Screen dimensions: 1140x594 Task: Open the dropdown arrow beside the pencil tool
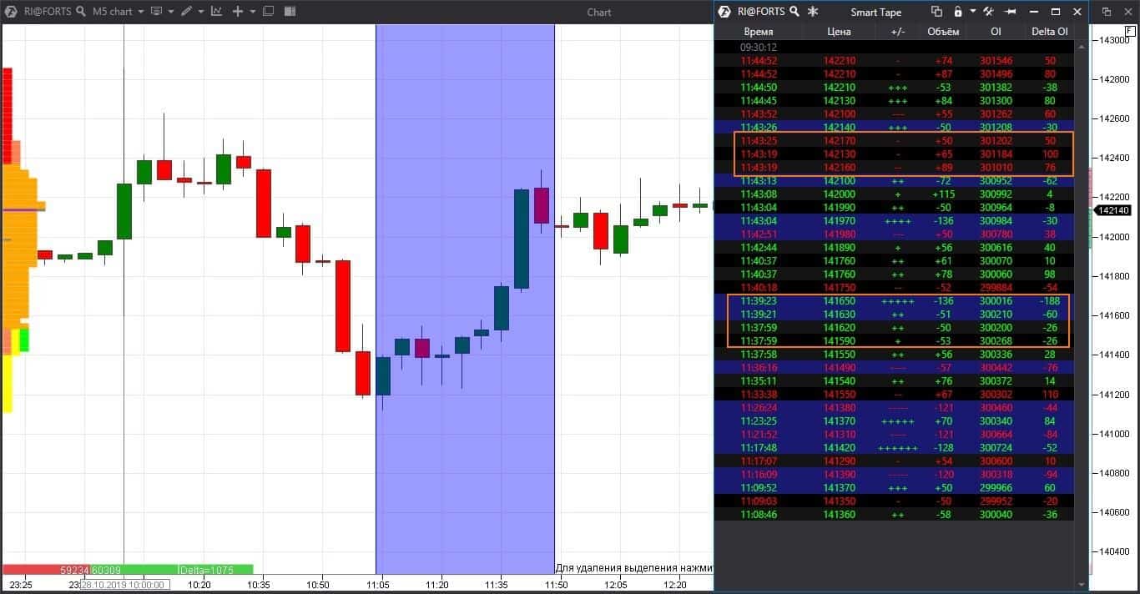point(200,12)
